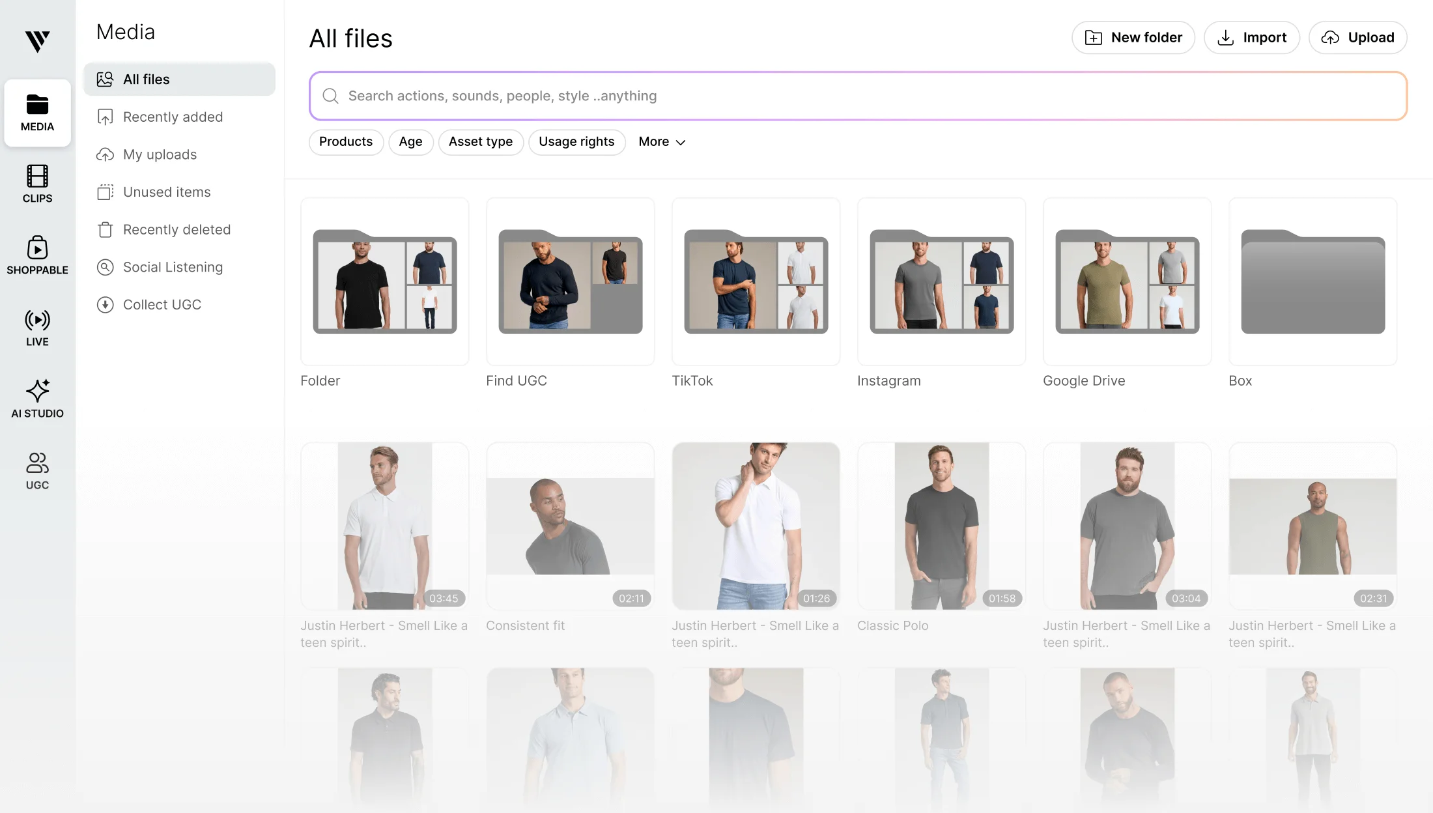Select the Shoppable icon

(37, 255)
